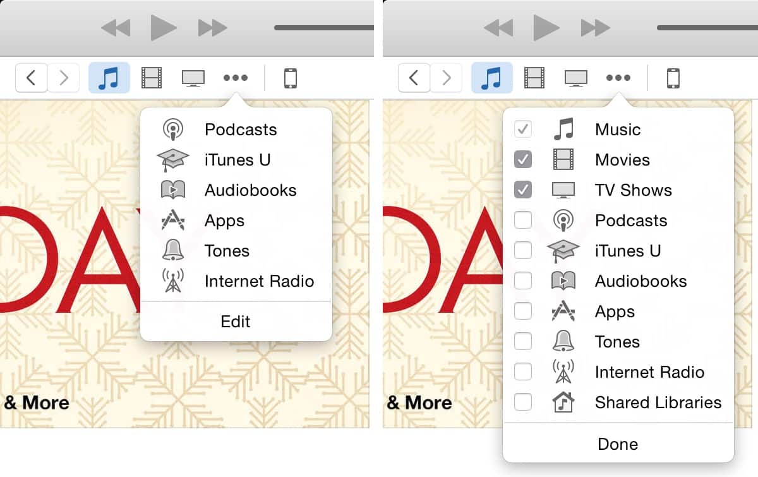
Task: Fast-forward track in the right iTunes window
Action: coord(596,28)
